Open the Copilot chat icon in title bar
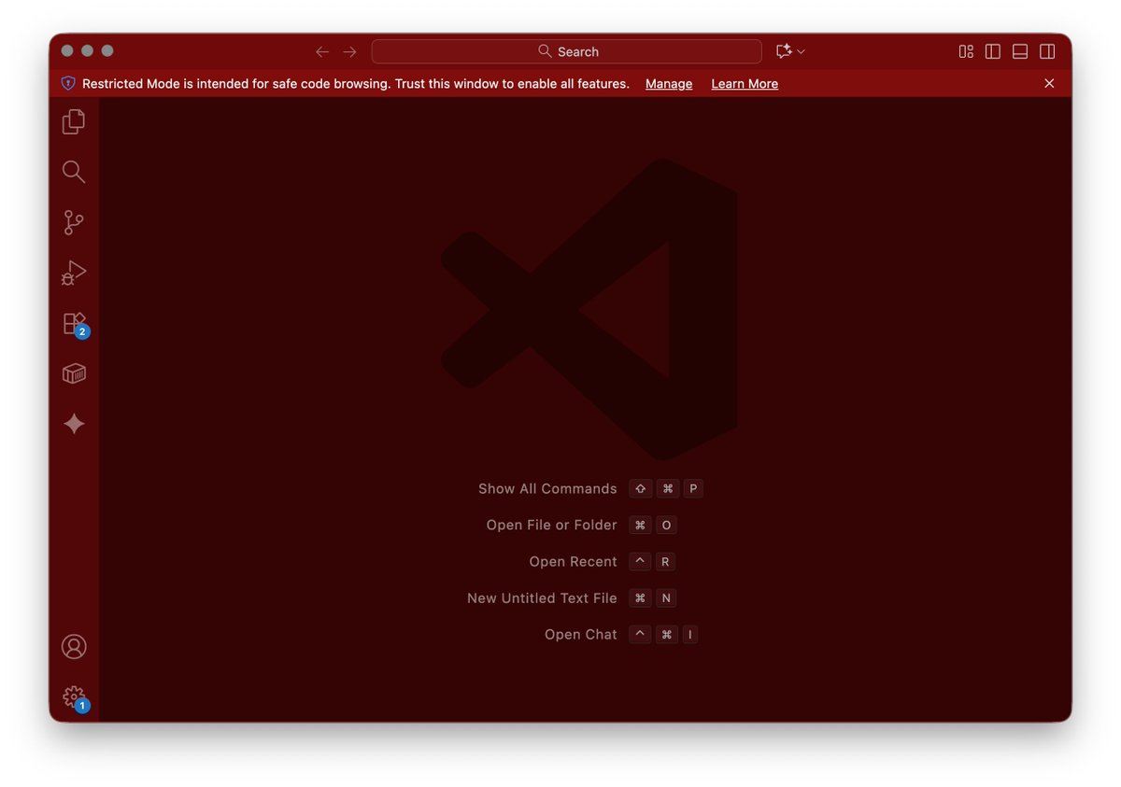1121x787 pixels. pos(784,51)
